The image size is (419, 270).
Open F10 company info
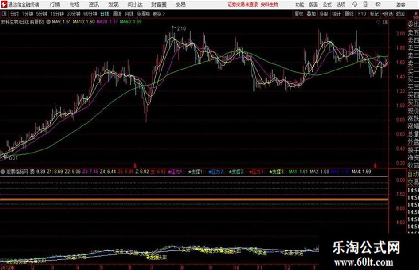(x=362, y=14)
